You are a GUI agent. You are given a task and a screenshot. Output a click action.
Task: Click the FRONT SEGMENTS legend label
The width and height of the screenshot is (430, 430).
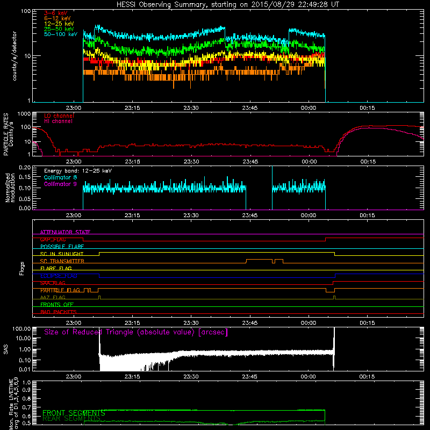click(74, 413)
